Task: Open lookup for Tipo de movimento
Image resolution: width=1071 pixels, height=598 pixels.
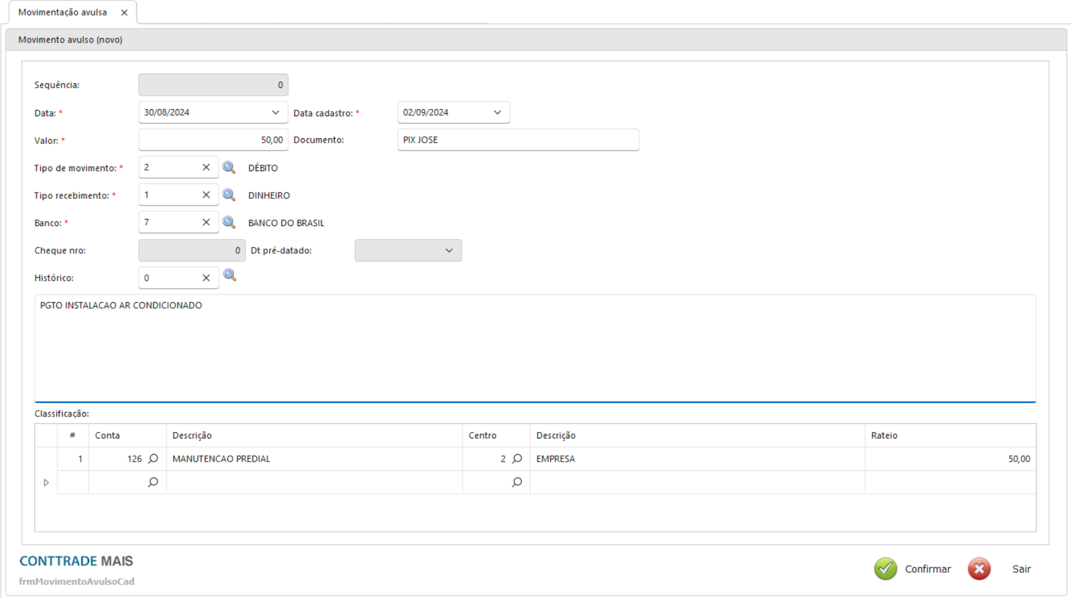Action: tap(229, 167)
